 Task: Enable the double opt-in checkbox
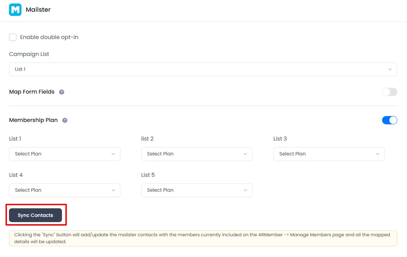click(13, 37)
